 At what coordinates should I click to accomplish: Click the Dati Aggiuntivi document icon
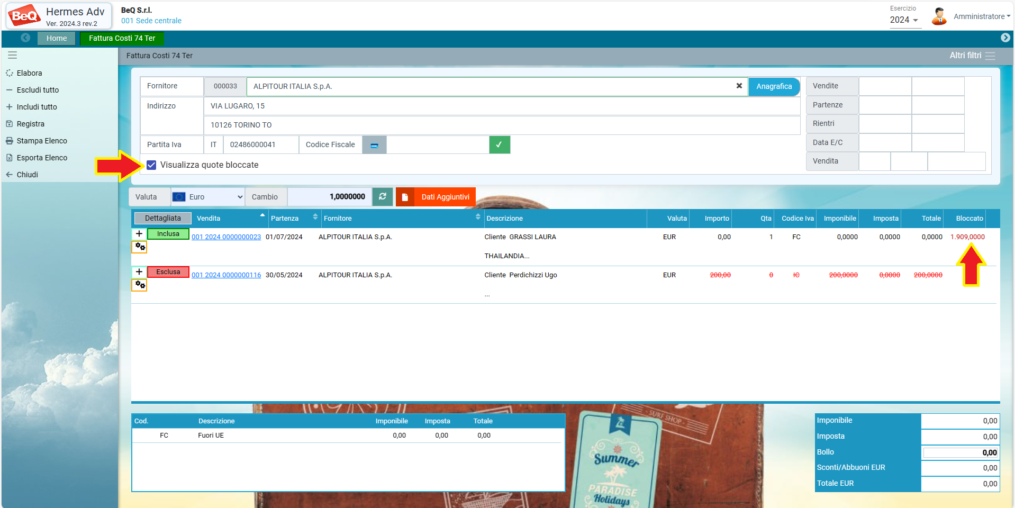405,197
